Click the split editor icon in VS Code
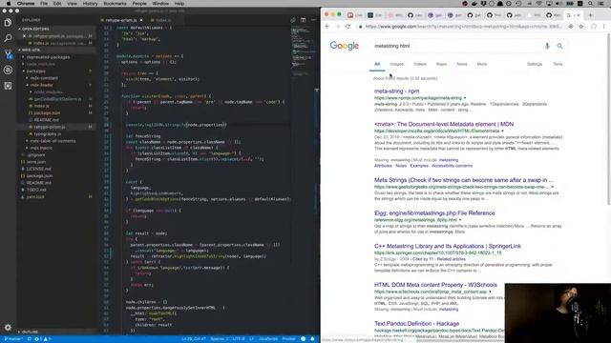 304,20
